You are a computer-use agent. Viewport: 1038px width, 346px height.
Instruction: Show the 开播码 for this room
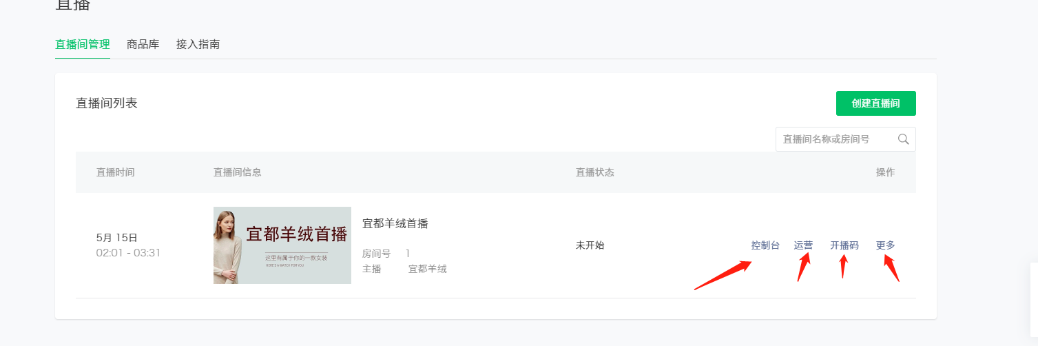pos(844,245)
